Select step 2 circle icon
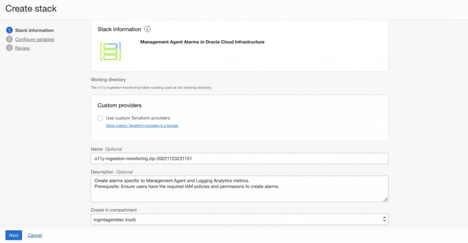The width and height of the screenshot is (468, 243). point(9,39)
